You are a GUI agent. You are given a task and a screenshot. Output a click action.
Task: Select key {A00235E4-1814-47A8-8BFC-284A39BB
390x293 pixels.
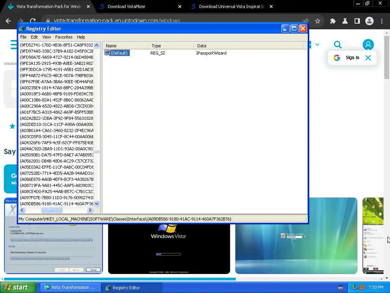(x=56, y=88)
